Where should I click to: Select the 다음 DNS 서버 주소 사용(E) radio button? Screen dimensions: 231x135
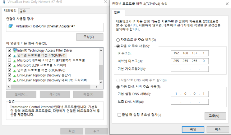[118, 87]
